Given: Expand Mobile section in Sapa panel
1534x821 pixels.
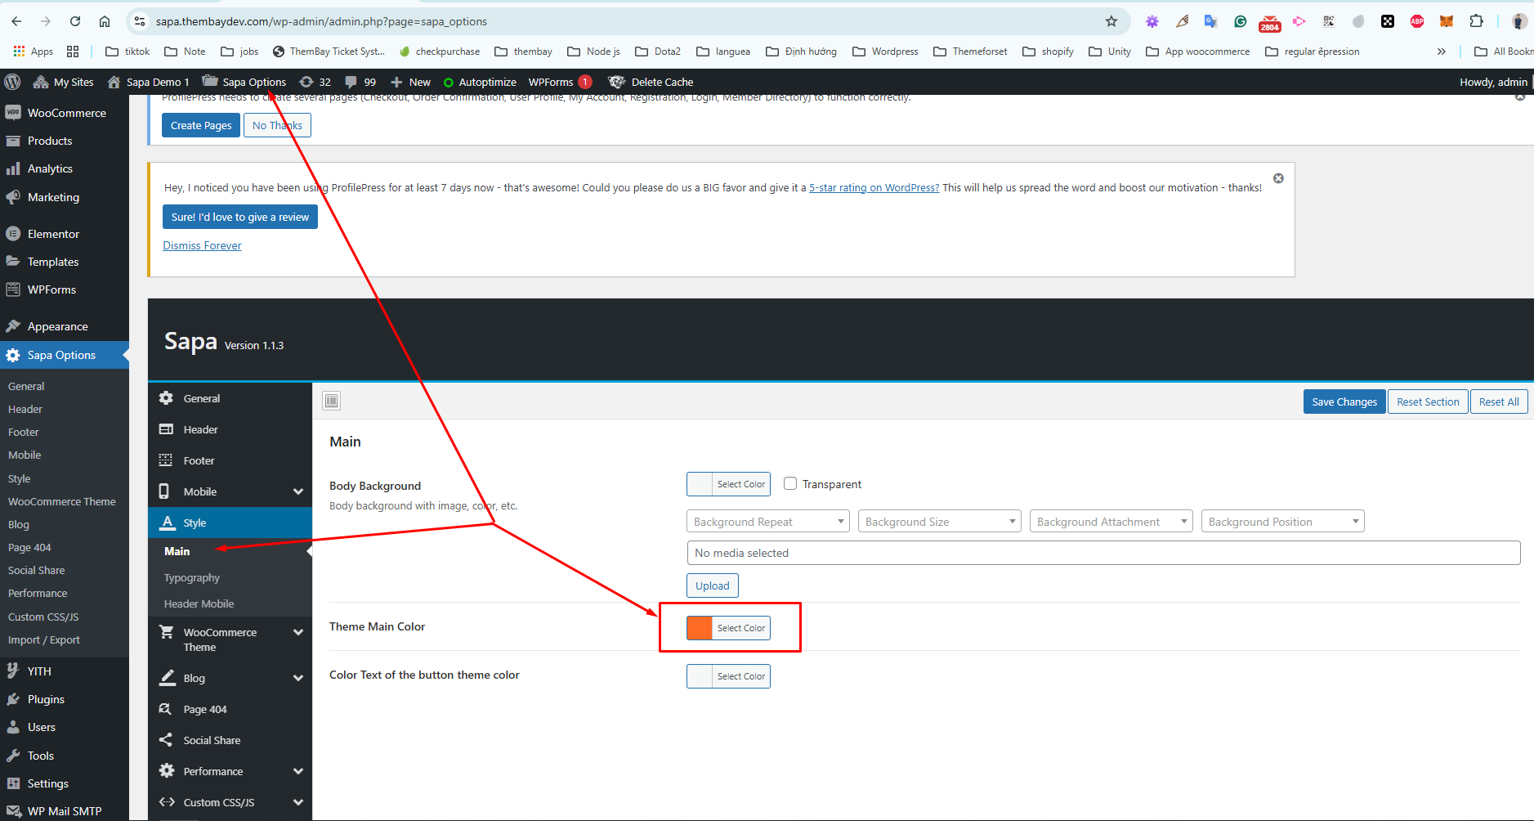Looking at the screenshot, I should (230, 491).
